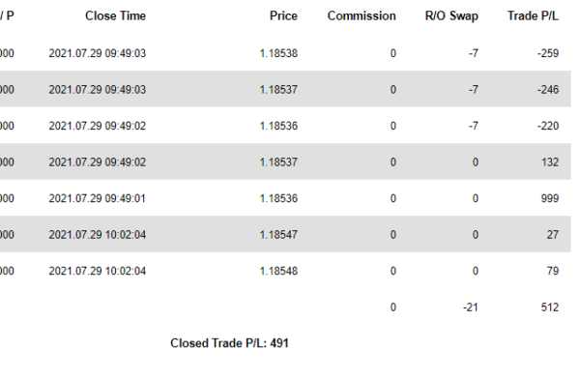The height and width of the screenshot is (380, 580).
Task: Click the Price column header
Action: point(283,15)
